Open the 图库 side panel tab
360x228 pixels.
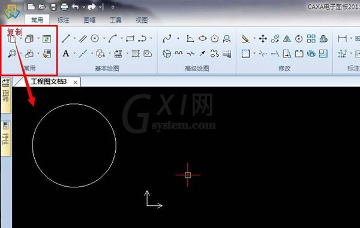(5, 95)
